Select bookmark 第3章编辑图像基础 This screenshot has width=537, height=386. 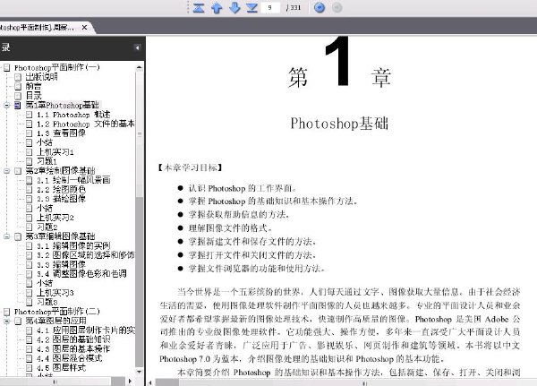click(60, 236)
